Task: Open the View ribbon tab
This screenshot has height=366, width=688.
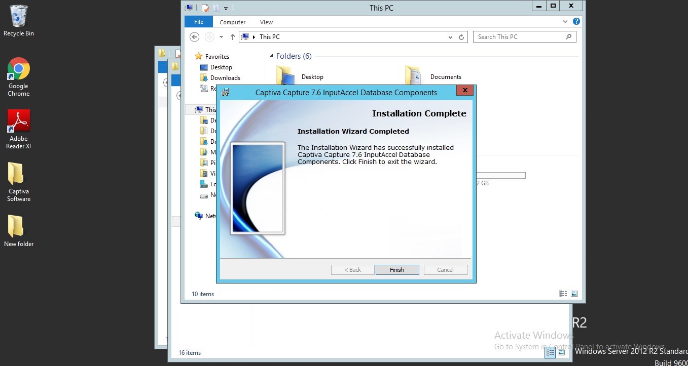Action: pyautogui.click(x=266, y=22)
